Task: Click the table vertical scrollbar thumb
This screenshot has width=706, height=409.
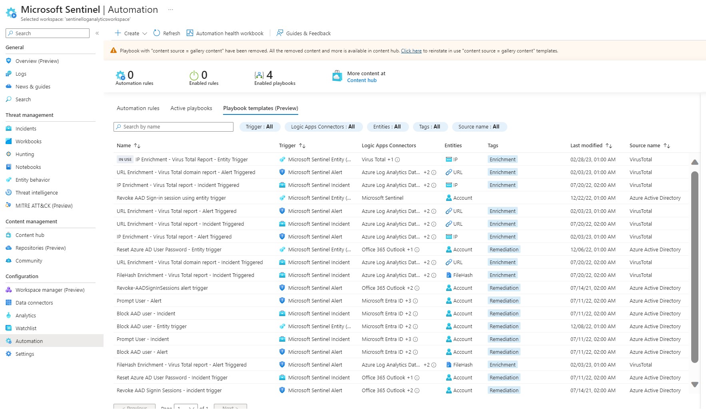Action: click(695, 267)
